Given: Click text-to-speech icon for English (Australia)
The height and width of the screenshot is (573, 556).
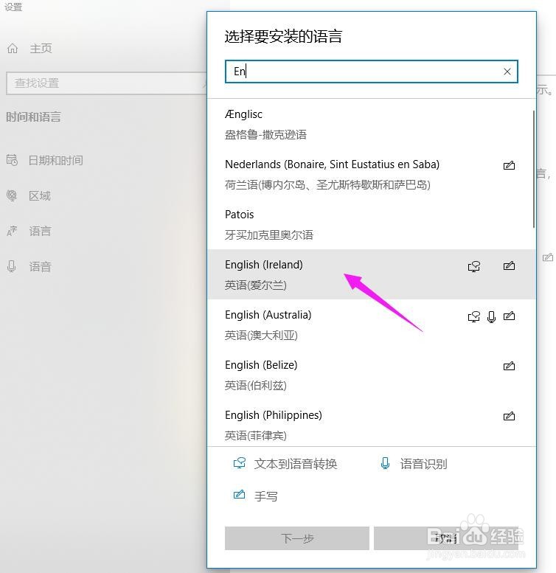Looking at the screenshot, I should (474, 316).
